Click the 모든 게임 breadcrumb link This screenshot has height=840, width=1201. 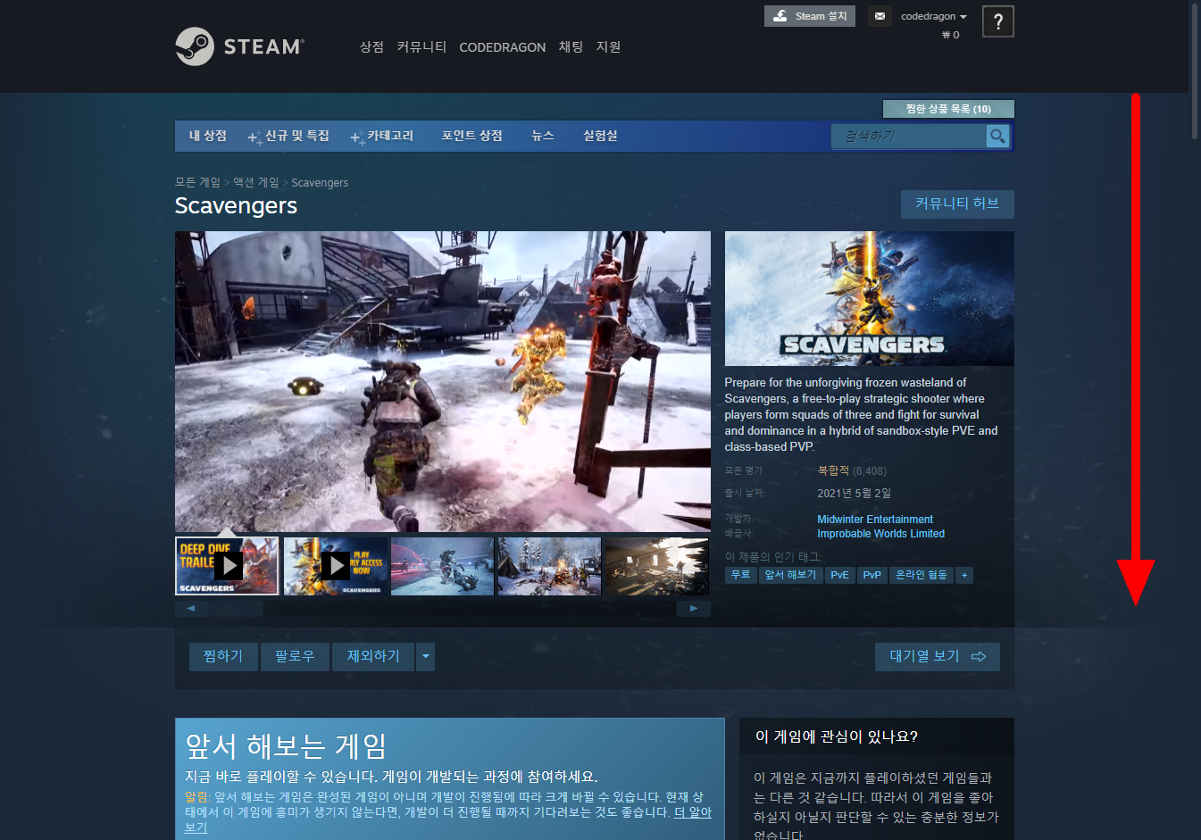[x=197, y=182]
